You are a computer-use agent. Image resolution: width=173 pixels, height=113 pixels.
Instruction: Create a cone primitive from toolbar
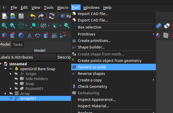tap(29, 35)
